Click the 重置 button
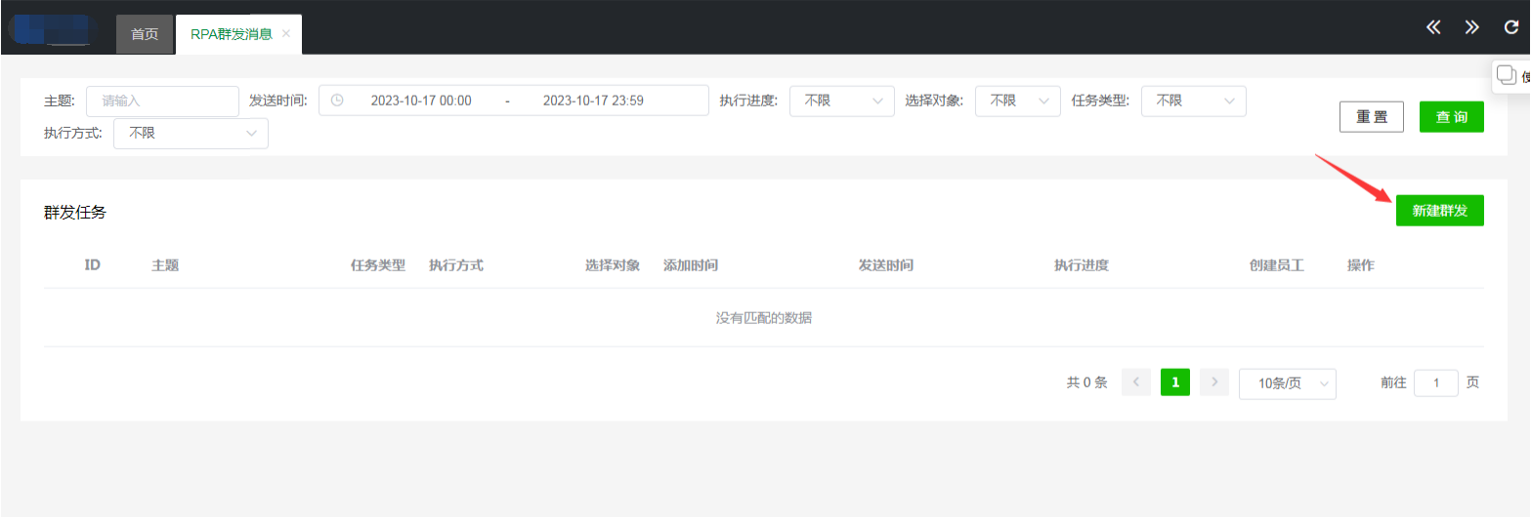1531x517 pixels. (x=1371, y=117)
